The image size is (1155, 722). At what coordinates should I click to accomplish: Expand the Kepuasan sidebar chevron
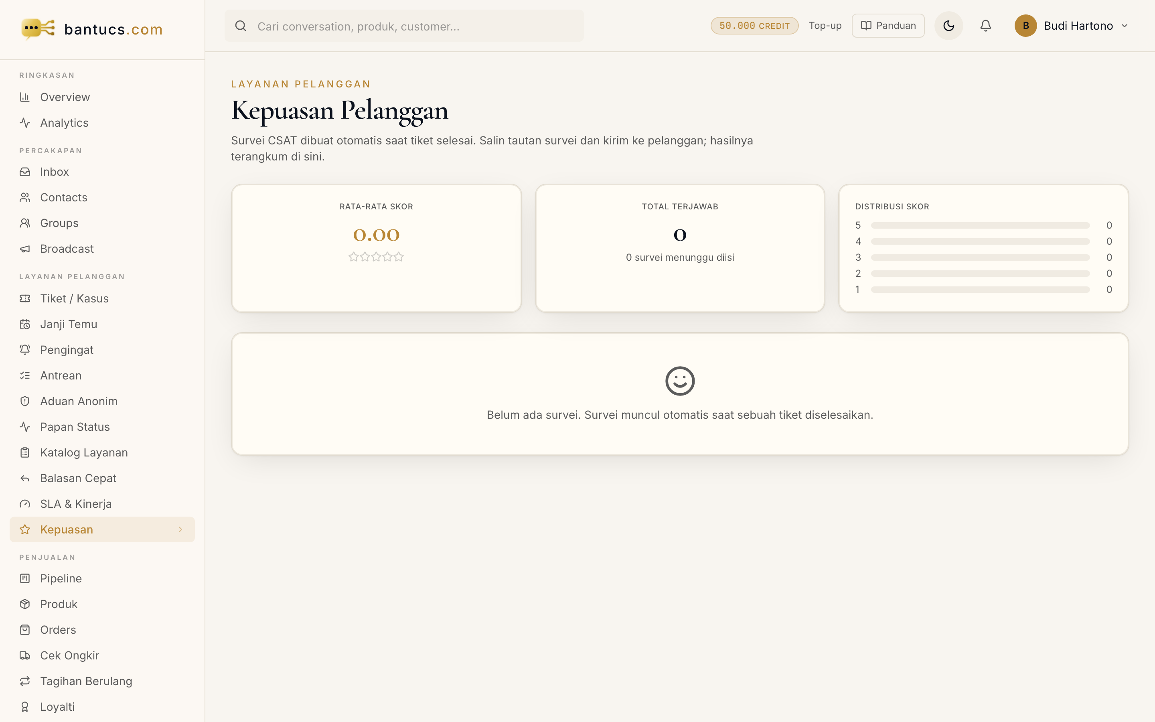180,529
